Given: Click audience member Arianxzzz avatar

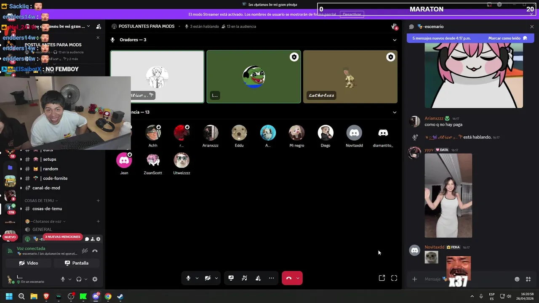Looking at the screenshot, I should click(x=211, y=133).
